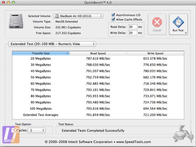Click read speed 793.480 MB/Sec
Image resolution: width=196 pixels, height=147 pixels.
tap(98, 102)
